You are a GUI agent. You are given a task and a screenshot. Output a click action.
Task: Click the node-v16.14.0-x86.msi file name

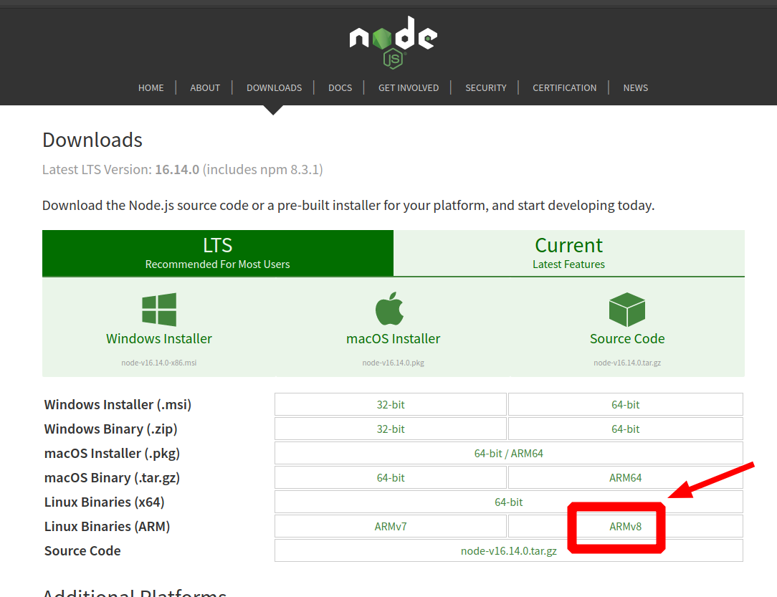[159, 363]
